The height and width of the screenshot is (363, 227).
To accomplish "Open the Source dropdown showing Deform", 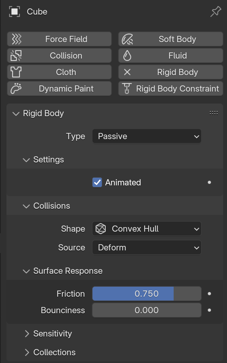I will (x=147, y=247).
